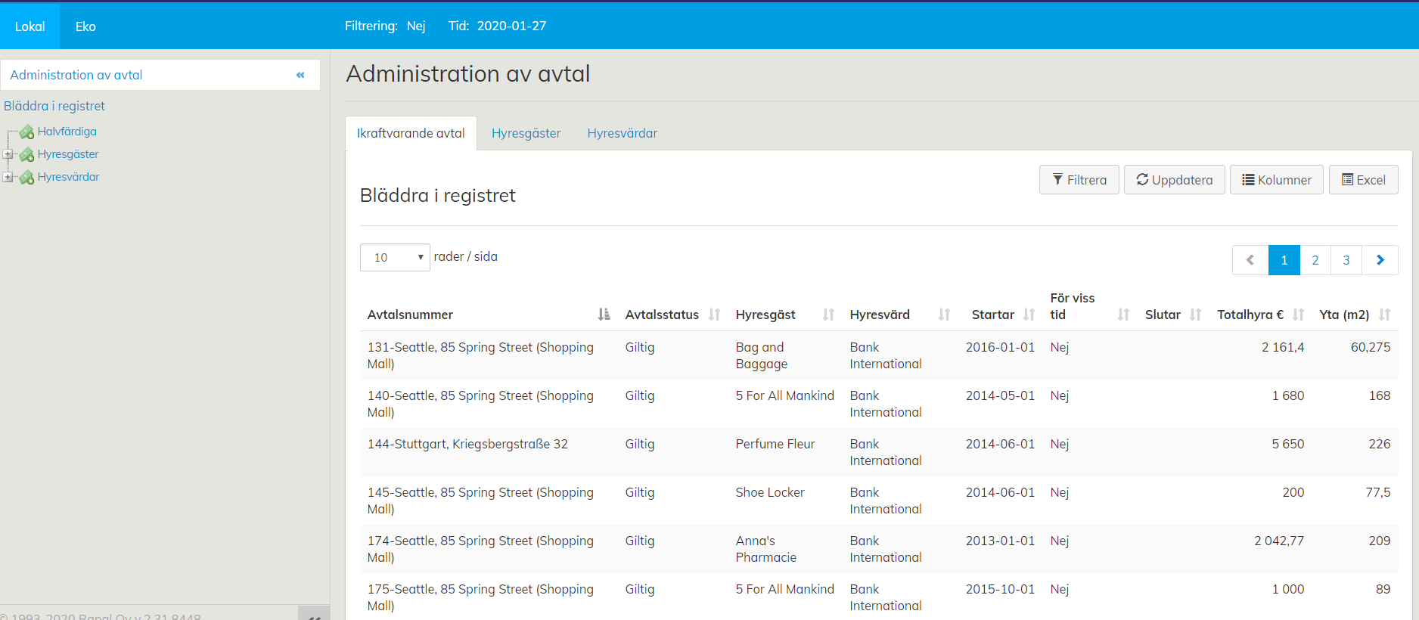Switch to the Hyresvärdar tab
Screen dimensions: 1419x620
(622, 133)
